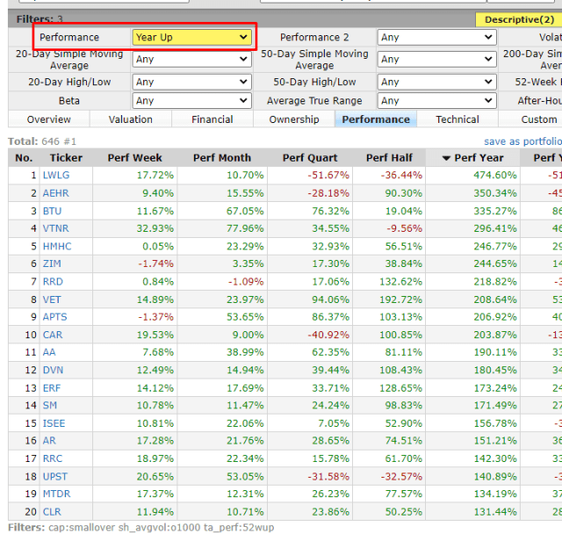Sort table by Ticker column

(x=66, y=158)
